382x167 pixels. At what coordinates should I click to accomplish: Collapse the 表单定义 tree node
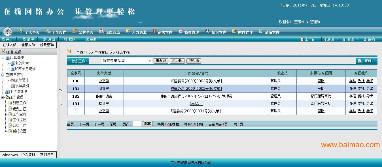(x=3, y=75)
